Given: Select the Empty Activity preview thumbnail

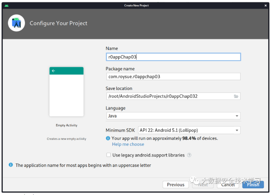Looking at the screenshot, I should click(x=66, y=92).
